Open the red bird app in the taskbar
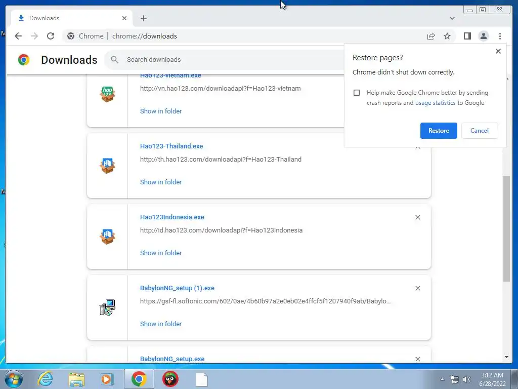The width and height of the screenshot is (518, 389). [x=170, y=379]
